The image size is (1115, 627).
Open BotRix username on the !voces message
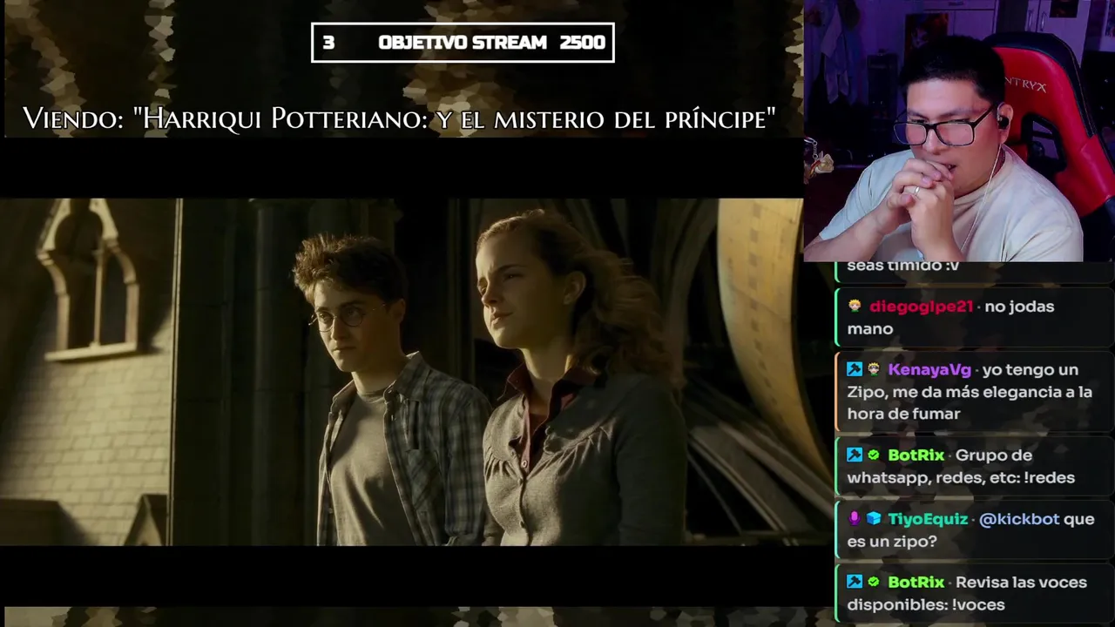tap(916, 583)
